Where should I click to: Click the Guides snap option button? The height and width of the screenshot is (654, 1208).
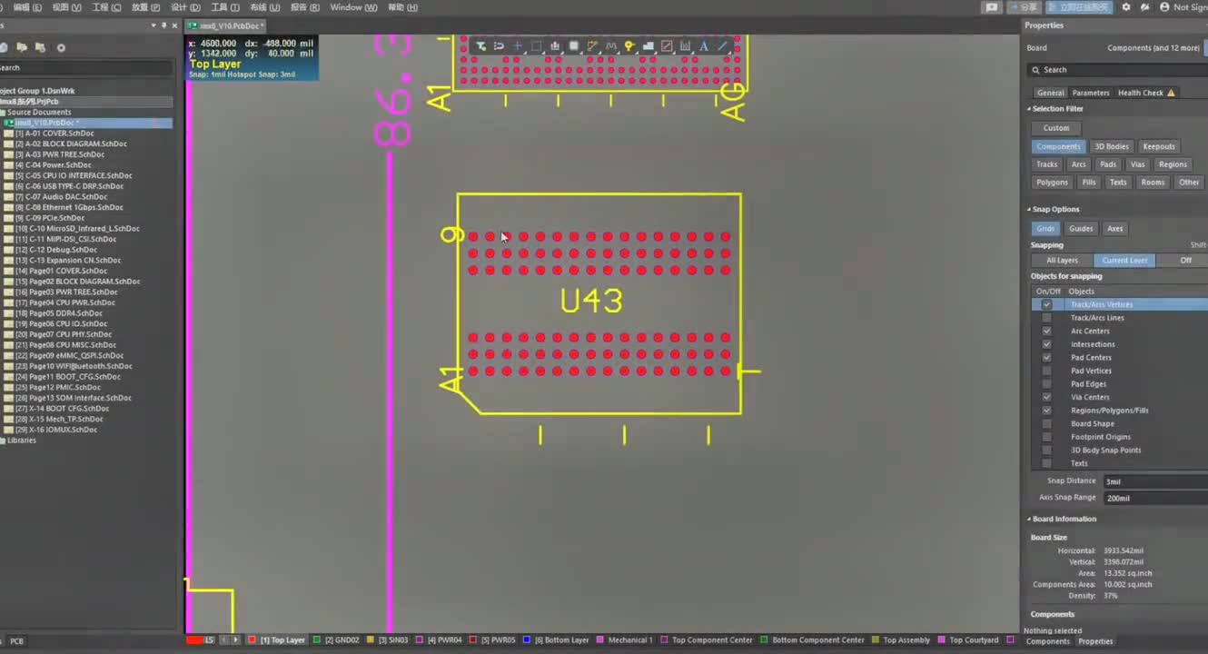point(1080,229)
